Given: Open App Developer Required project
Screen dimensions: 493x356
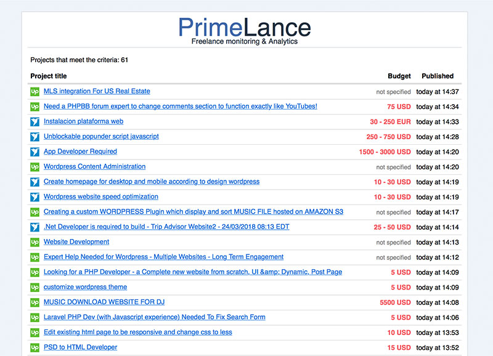Looking at the screenshot, I should pyautogui.click(x=80, y=152).
